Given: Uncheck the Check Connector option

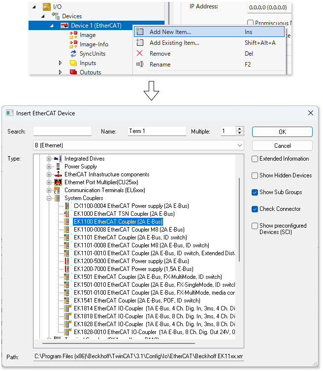Looking at the screenshot, I should 255,209.
